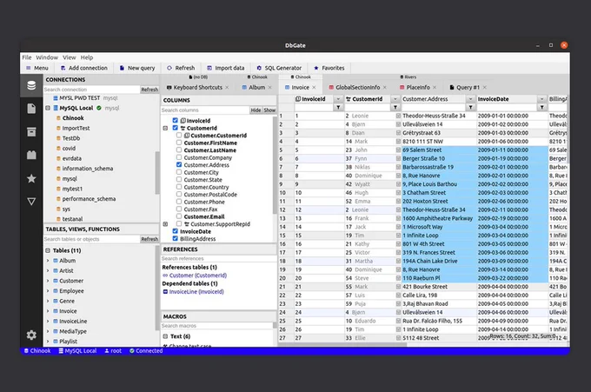Viewport: 591px width, 392px height.
Task: Check the Customer.FirstName column checkbox
Action: tap(179, 143)
